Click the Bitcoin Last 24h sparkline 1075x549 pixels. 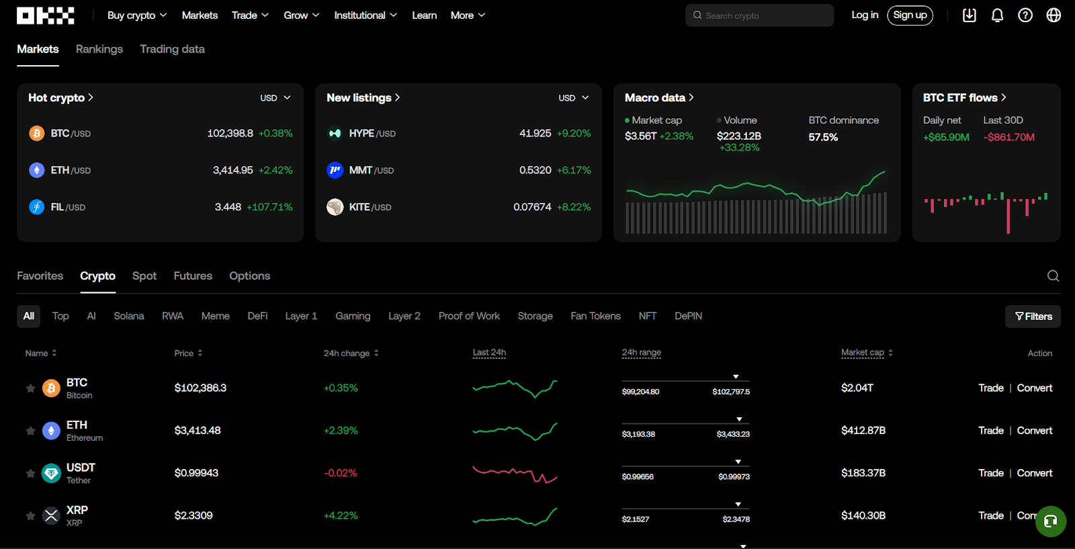pos(515,388)
